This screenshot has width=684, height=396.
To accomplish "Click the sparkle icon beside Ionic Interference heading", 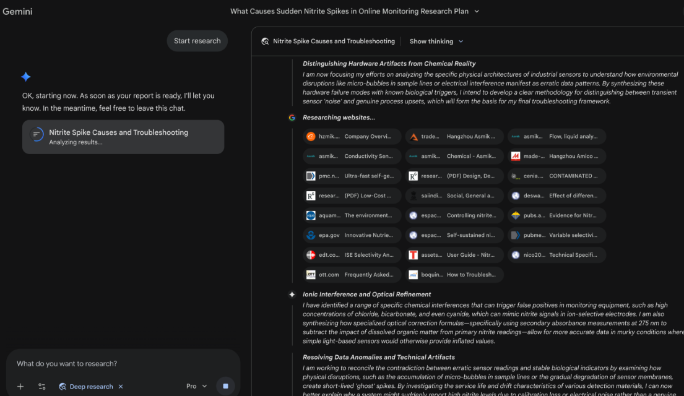I will pos(292,295).
